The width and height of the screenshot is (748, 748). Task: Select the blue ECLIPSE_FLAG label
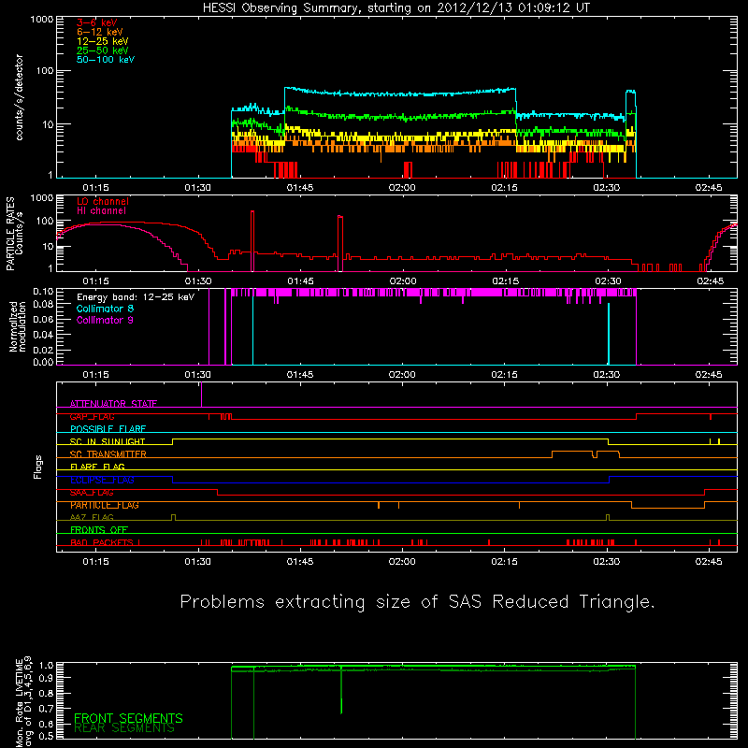(102, 480)
